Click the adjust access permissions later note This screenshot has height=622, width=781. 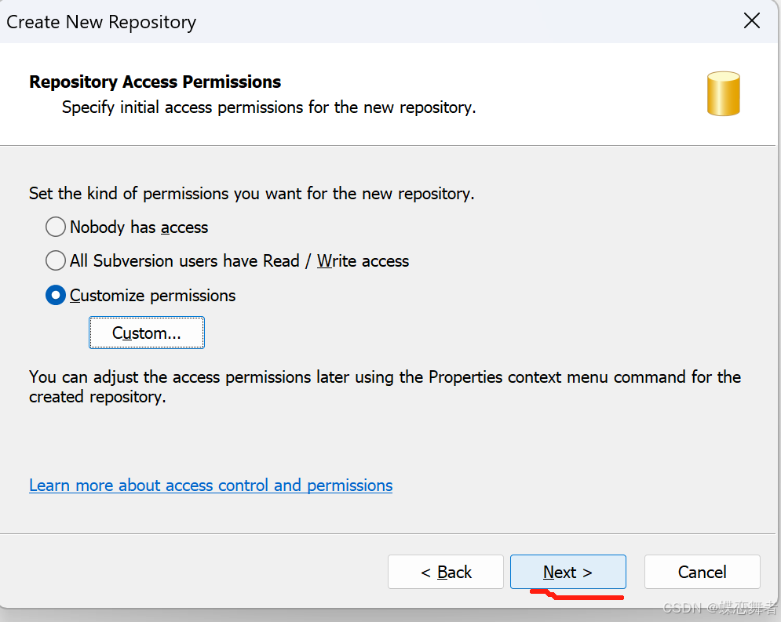click(385, 387)
